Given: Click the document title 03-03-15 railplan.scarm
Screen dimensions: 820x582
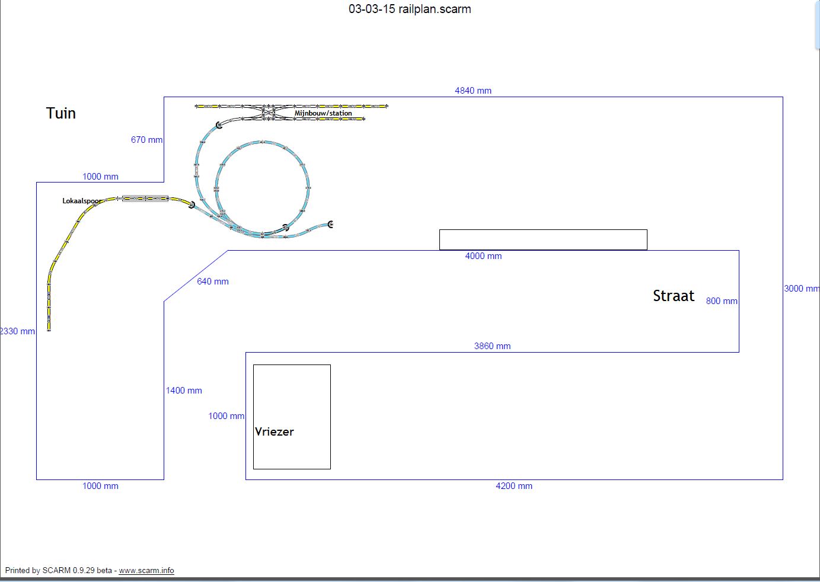Looking at the screenshot, I should pyautogui.click(x=410, y=9).
